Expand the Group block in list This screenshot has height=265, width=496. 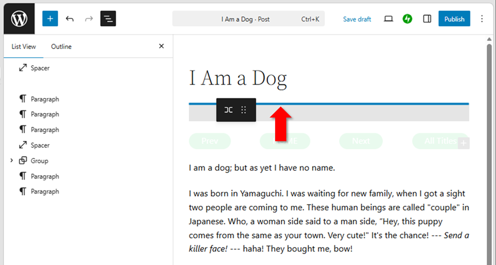coord(11,161)
